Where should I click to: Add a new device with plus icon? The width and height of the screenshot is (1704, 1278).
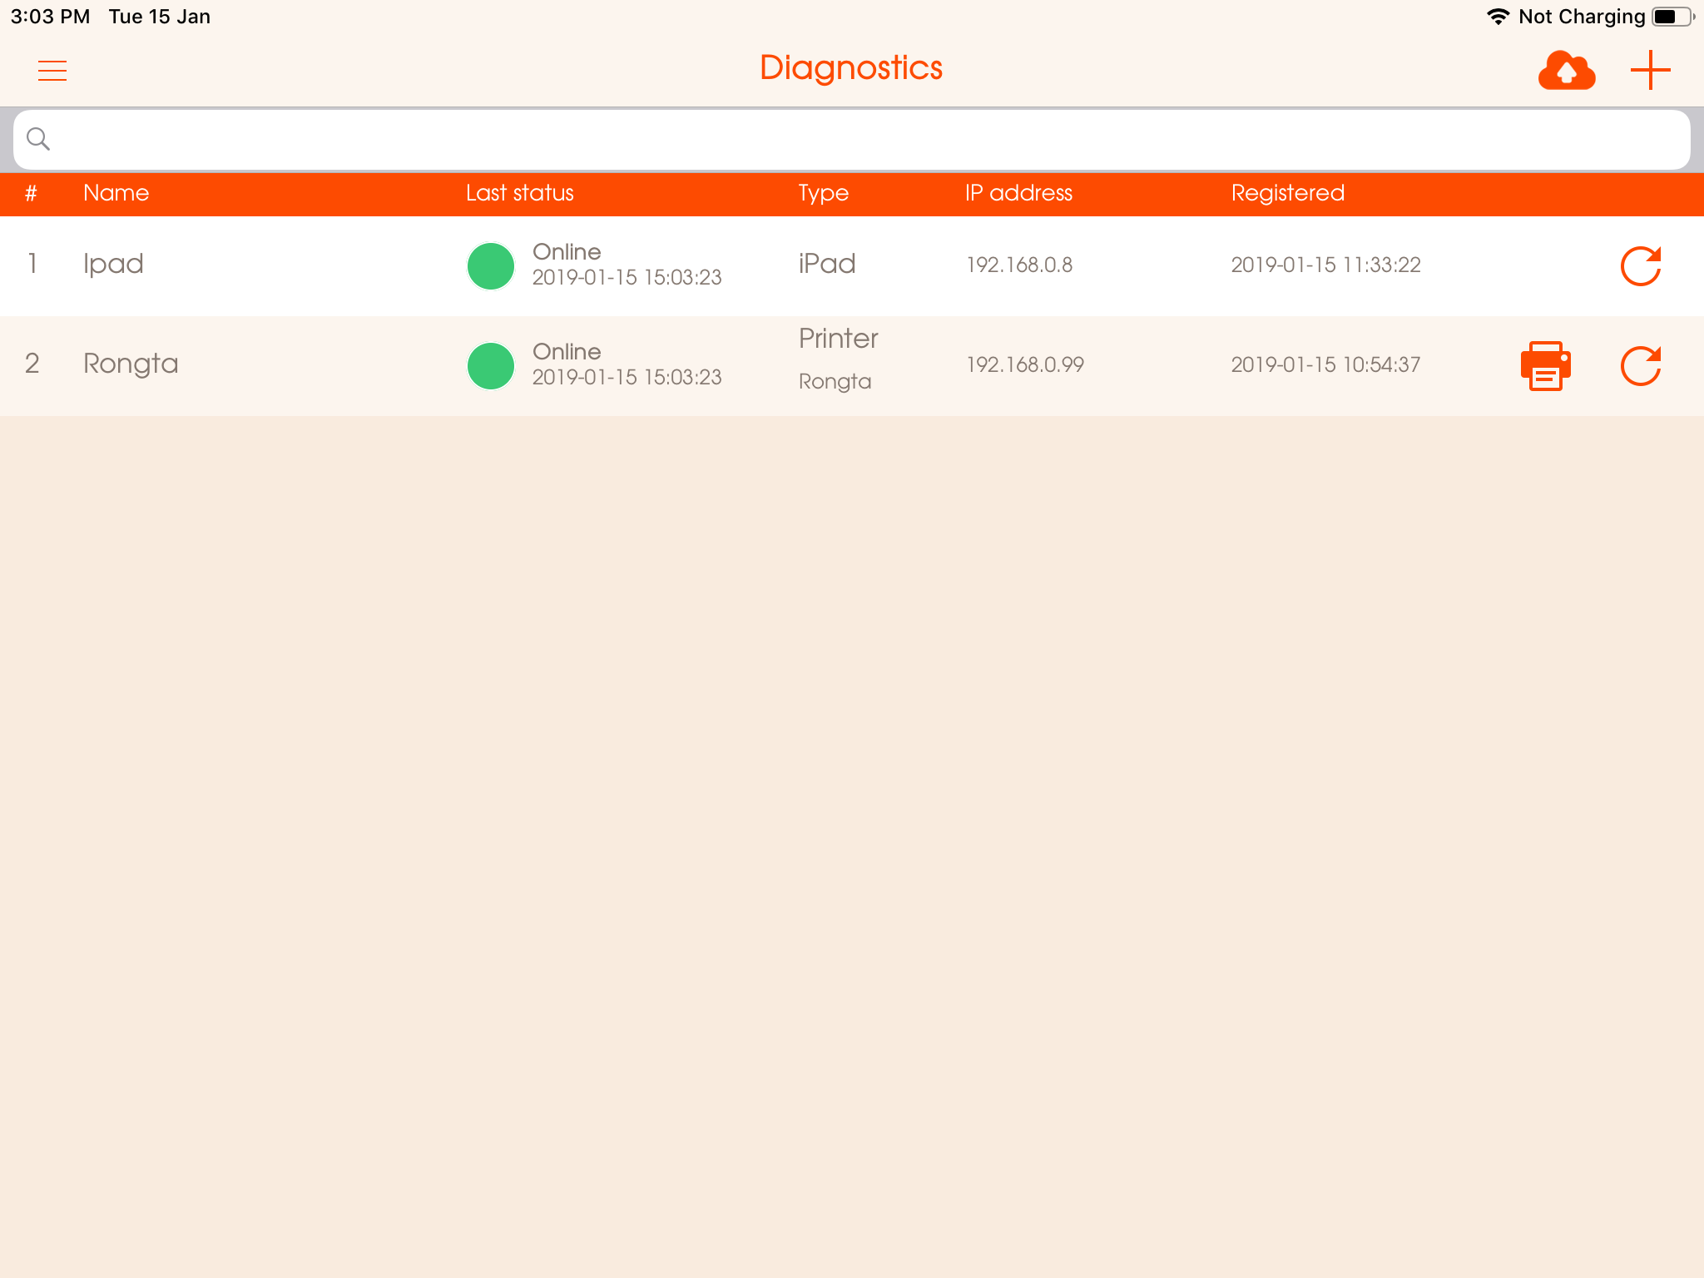pyautogui.click(x=1651, y=70)
